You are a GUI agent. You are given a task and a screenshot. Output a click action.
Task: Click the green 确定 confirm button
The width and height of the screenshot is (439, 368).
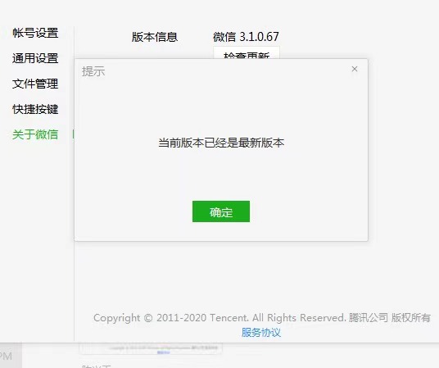click(x=221, y=211)
